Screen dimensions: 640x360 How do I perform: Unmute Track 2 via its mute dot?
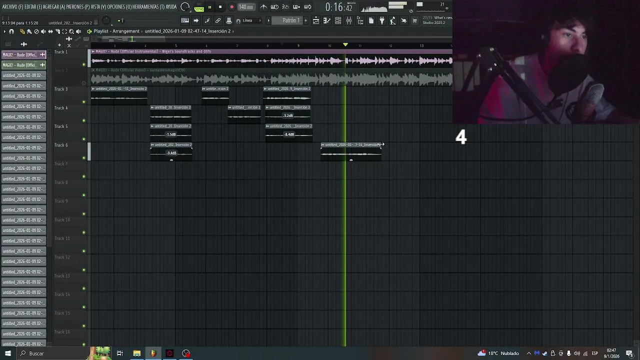pos(83,83)
